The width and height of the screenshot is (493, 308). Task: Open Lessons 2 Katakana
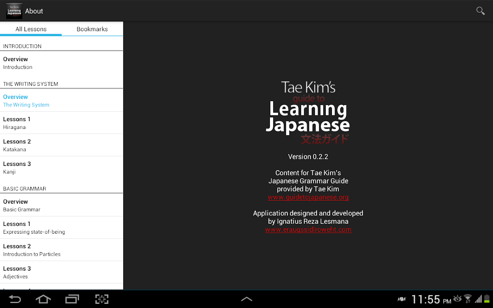[x=62, y=145]
